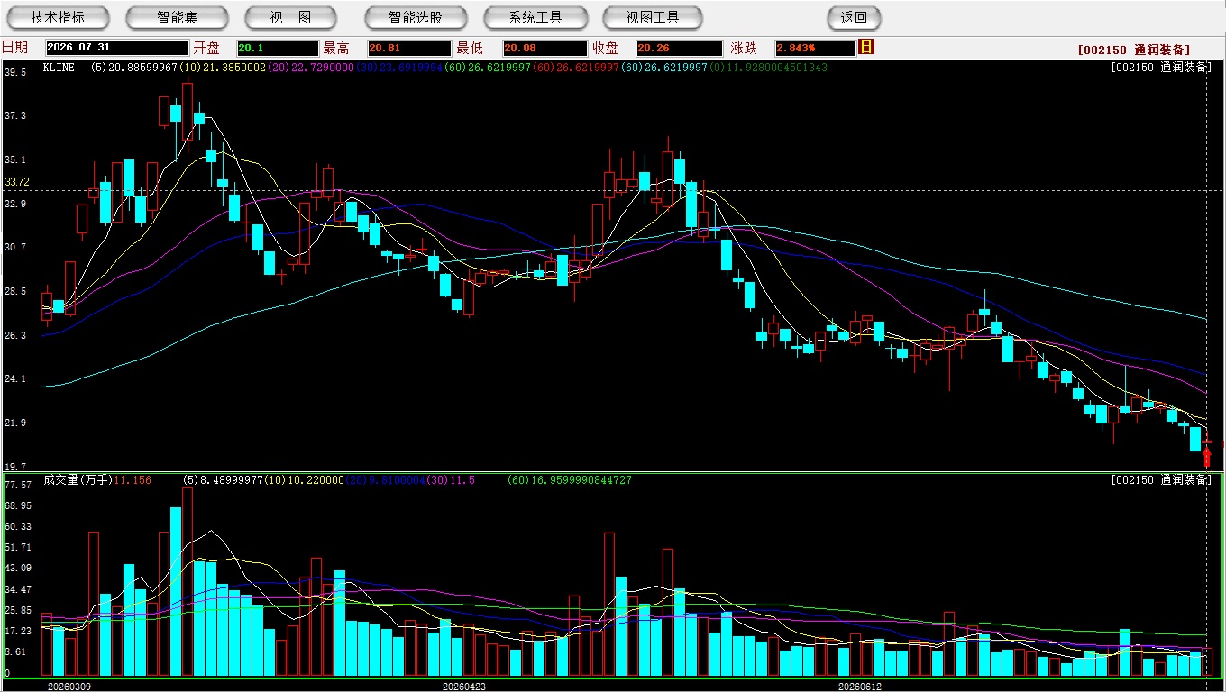The width and height of the screenshot is (1226, 692).
Task: Click the KLINE indicator label
Action: click(x=59, y=67)
